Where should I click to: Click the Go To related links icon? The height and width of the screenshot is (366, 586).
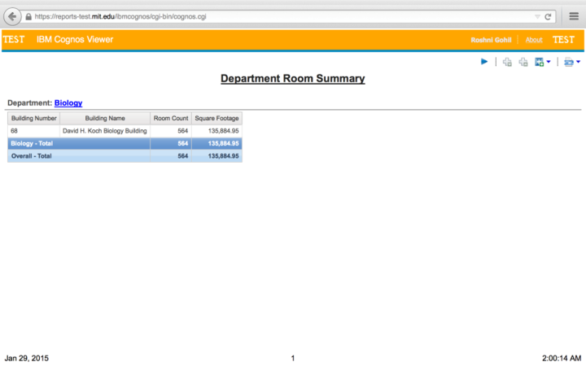539,62
